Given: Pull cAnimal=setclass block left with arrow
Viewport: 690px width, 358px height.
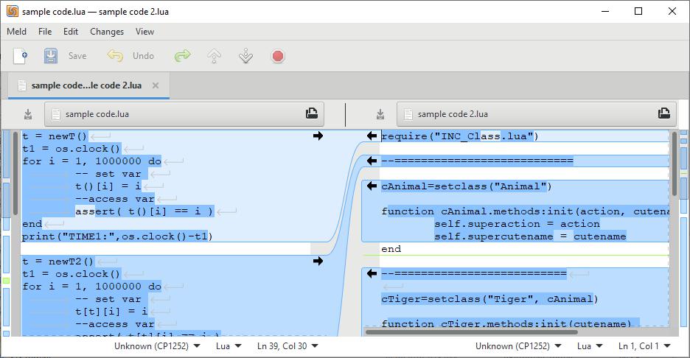Looking at the screenshot, I should coord(372,186).
